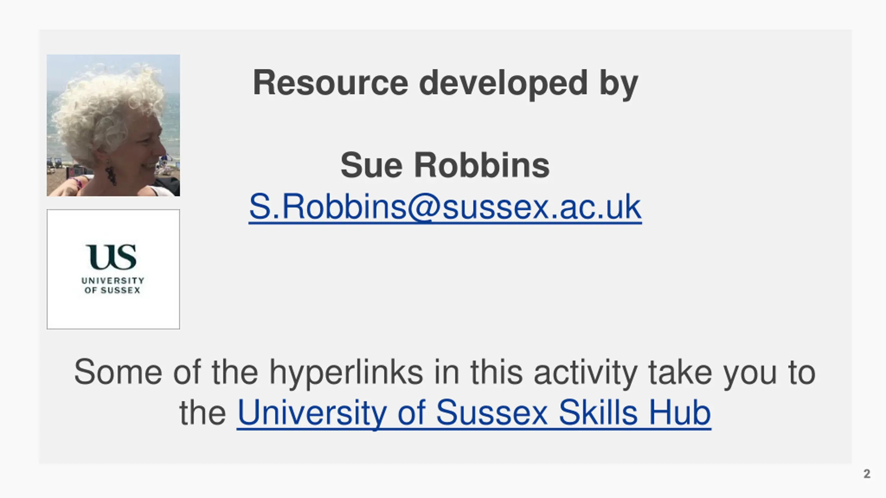Click the word Robbins in the bold name
Screen dimensions: 886x498
tap(482, 165)
